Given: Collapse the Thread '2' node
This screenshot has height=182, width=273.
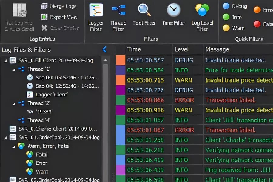Looking at the screenshot, I should (x=14, y=104).
